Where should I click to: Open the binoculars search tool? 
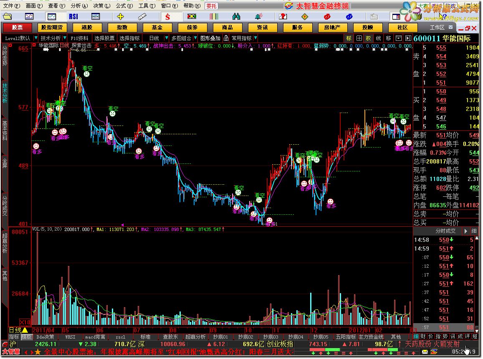point(236,16)
